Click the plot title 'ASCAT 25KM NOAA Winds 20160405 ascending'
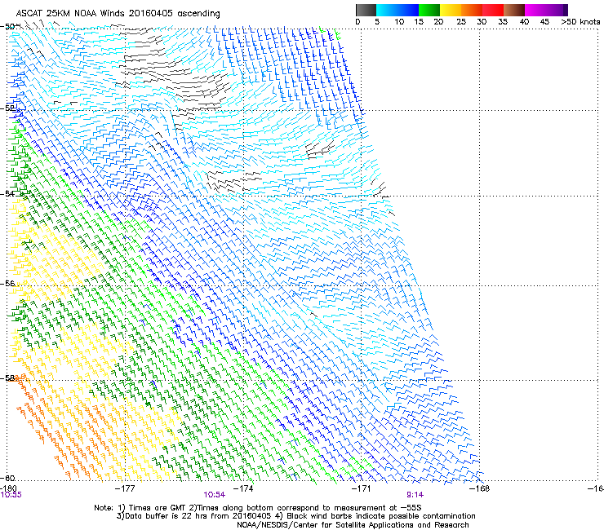604x530 pixels. click(x=118, y=14)
